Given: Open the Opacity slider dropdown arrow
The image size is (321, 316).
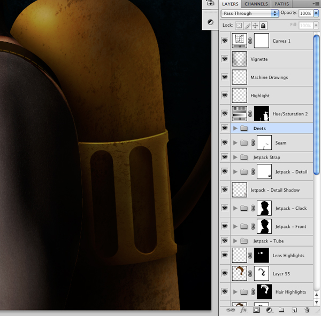Looking at the screenshot, I should 316,13.
